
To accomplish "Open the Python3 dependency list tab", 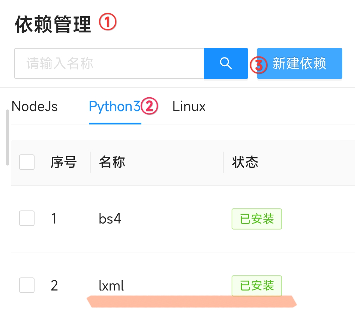I will click(x=114, y=106).
